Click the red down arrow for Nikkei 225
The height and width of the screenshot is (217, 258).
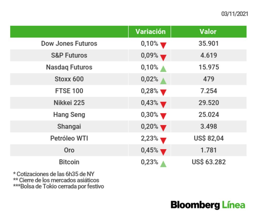(x=163, y=105)
